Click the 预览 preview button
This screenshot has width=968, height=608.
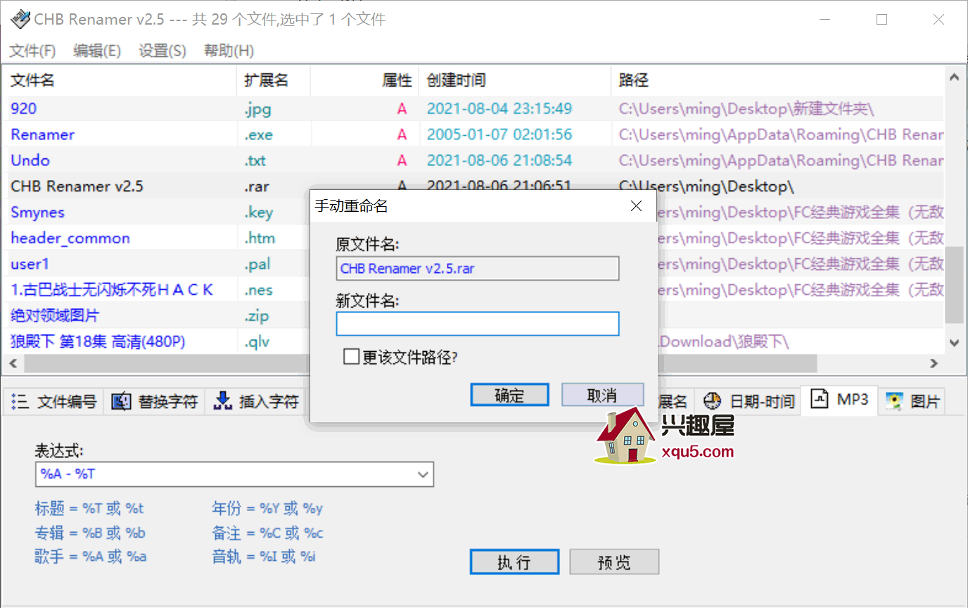[614, 562]
